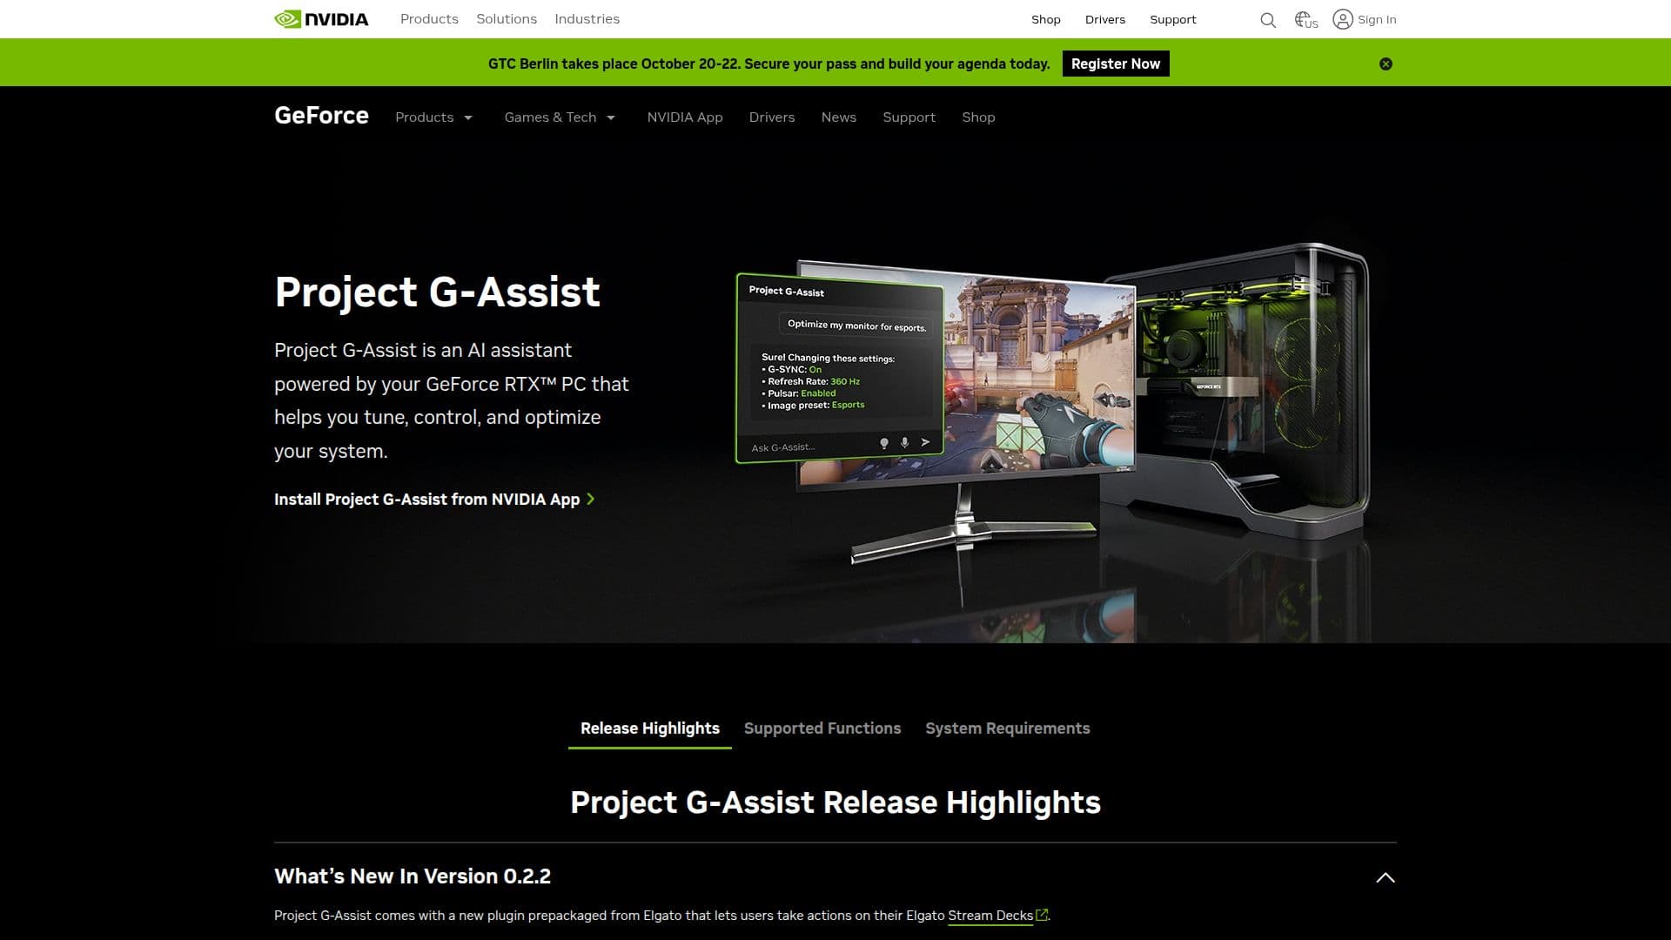This screenshot has width=1671, height=940.
Task: Open NVIDIA App in the GeForce nav
Action: tap(685, 117)
